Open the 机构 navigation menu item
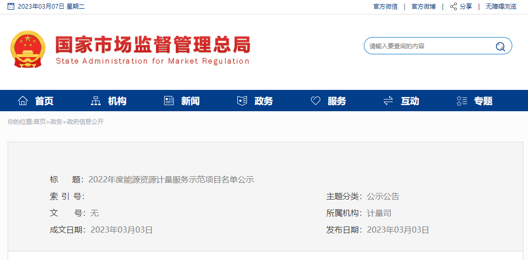The width and height of the screenshot is (528, 260). [x=117, y=101]
